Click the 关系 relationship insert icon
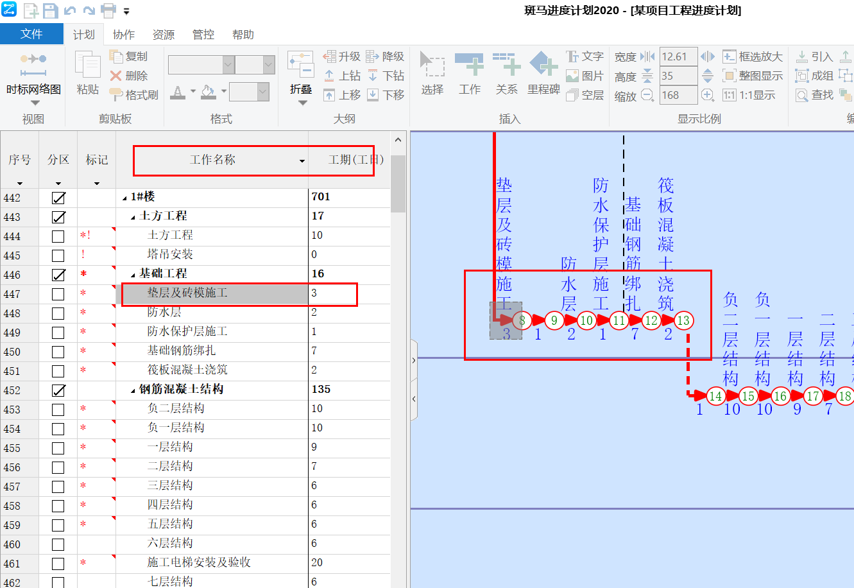Viewport: 854px width, 588px height. [x=506, y=73]
